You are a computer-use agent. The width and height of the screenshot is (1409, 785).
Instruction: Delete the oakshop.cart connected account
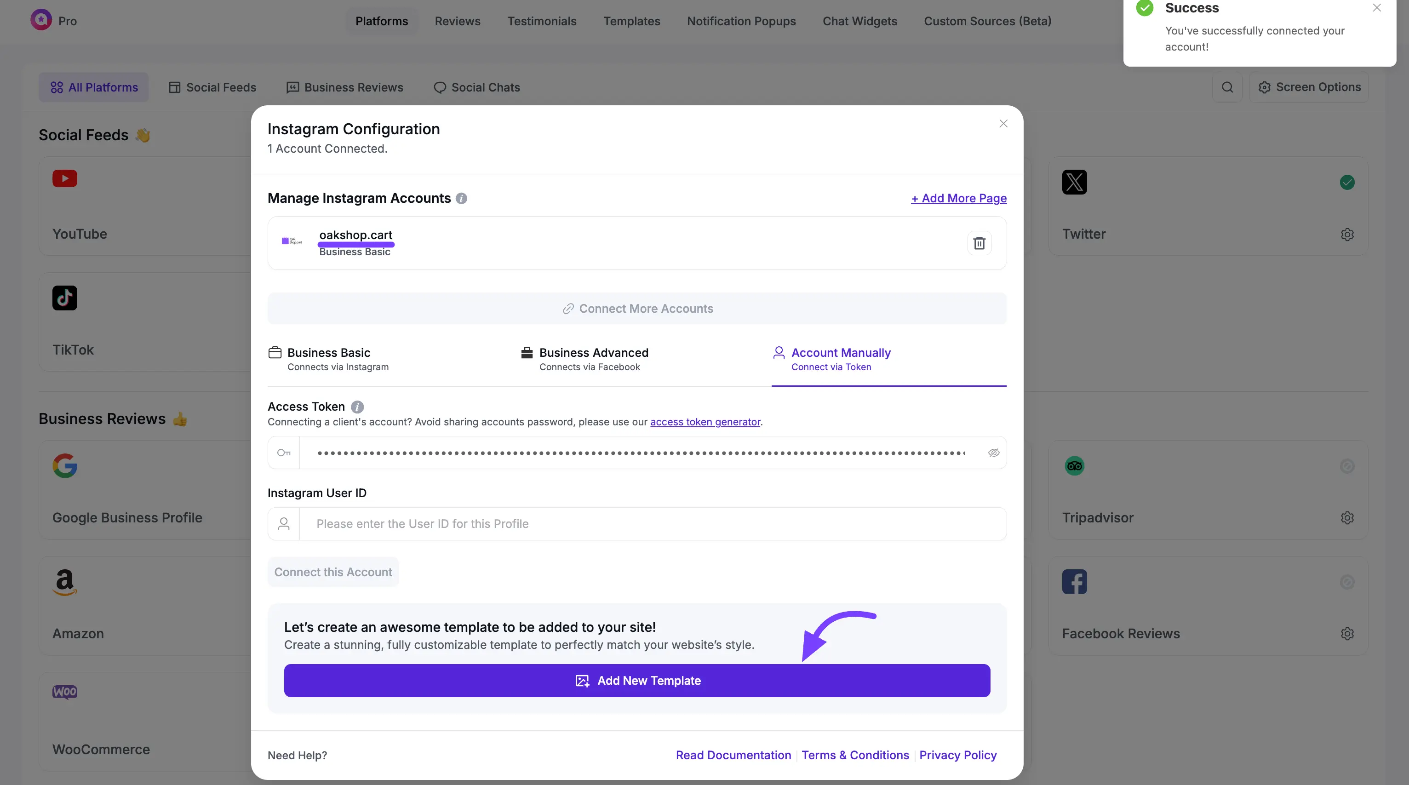[979, 242]
